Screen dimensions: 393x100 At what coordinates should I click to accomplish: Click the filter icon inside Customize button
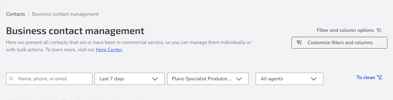(299, 43)
